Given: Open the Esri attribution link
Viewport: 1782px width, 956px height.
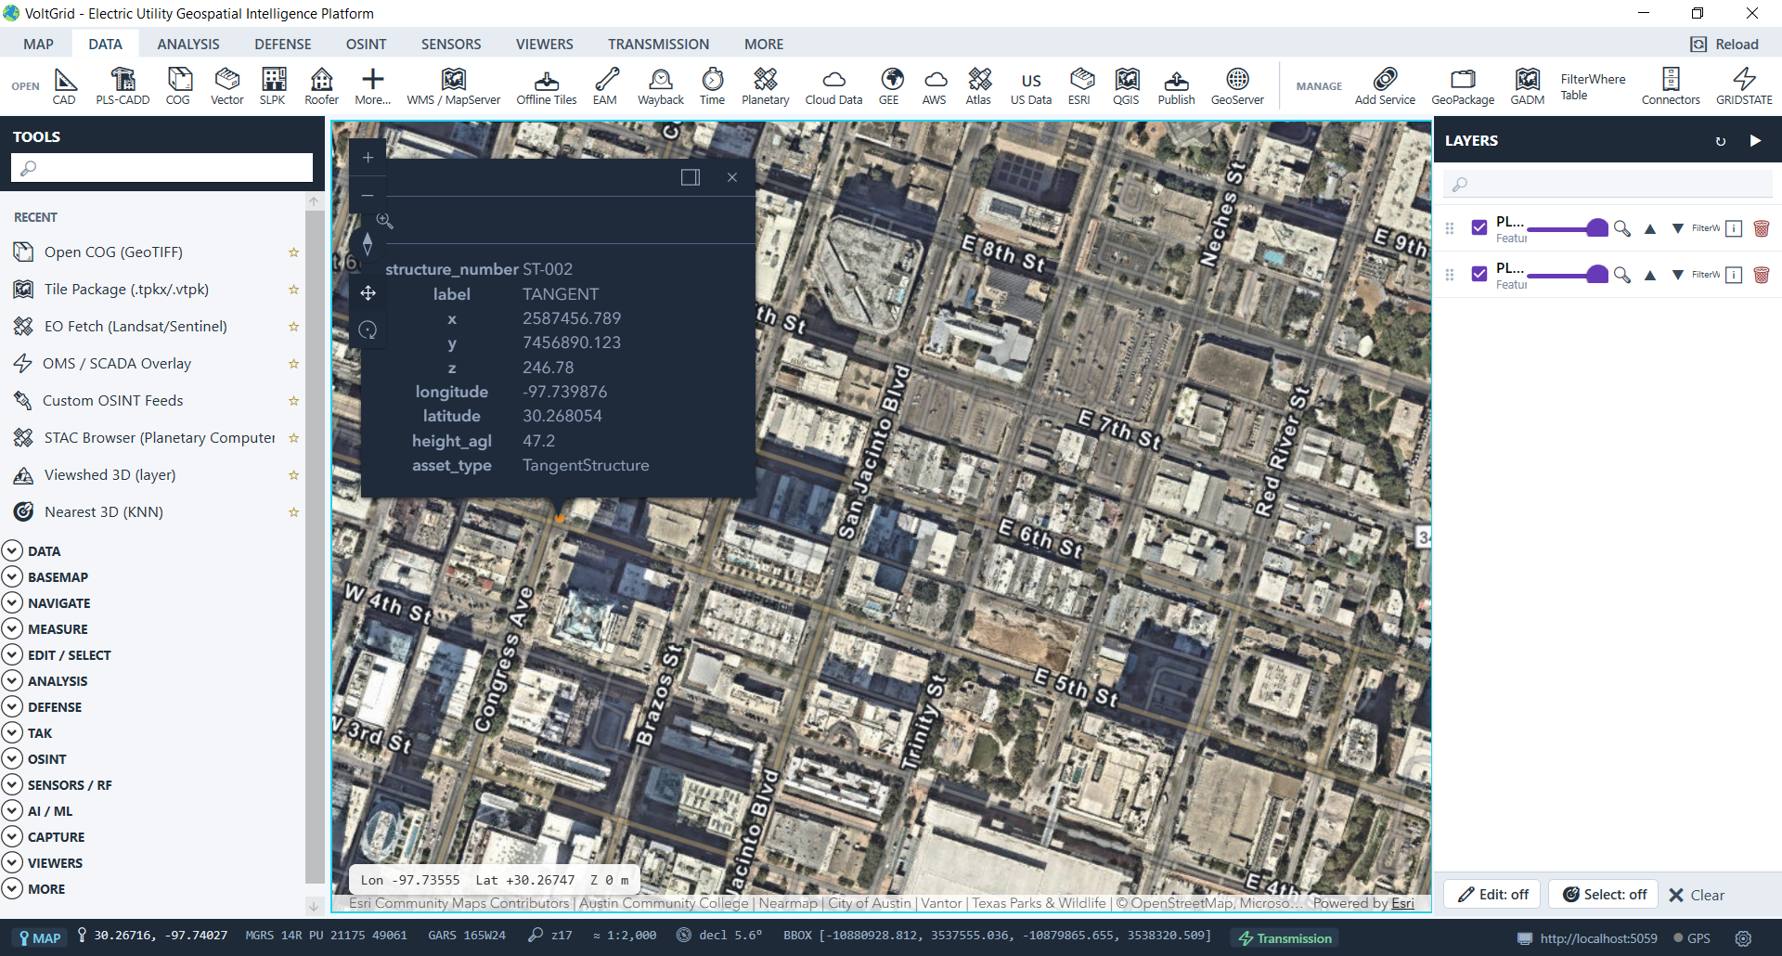Looking at the screenshot, I should (1403, 903).
